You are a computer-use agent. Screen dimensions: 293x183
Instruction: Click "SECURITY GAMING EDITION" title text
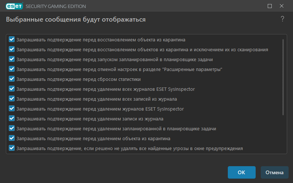coord(56,6)
